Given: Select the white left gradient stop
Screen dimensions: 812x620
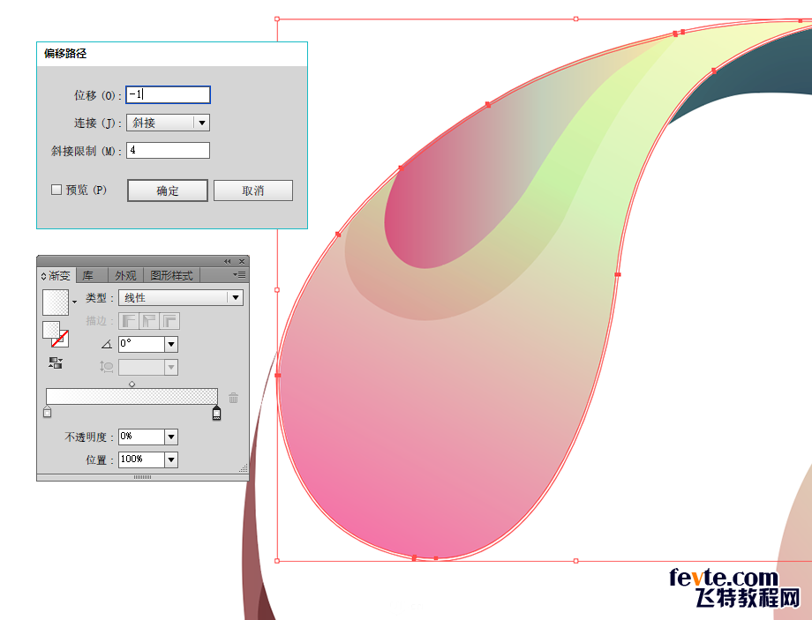Looking at the screenshot, I should point(48,413).
